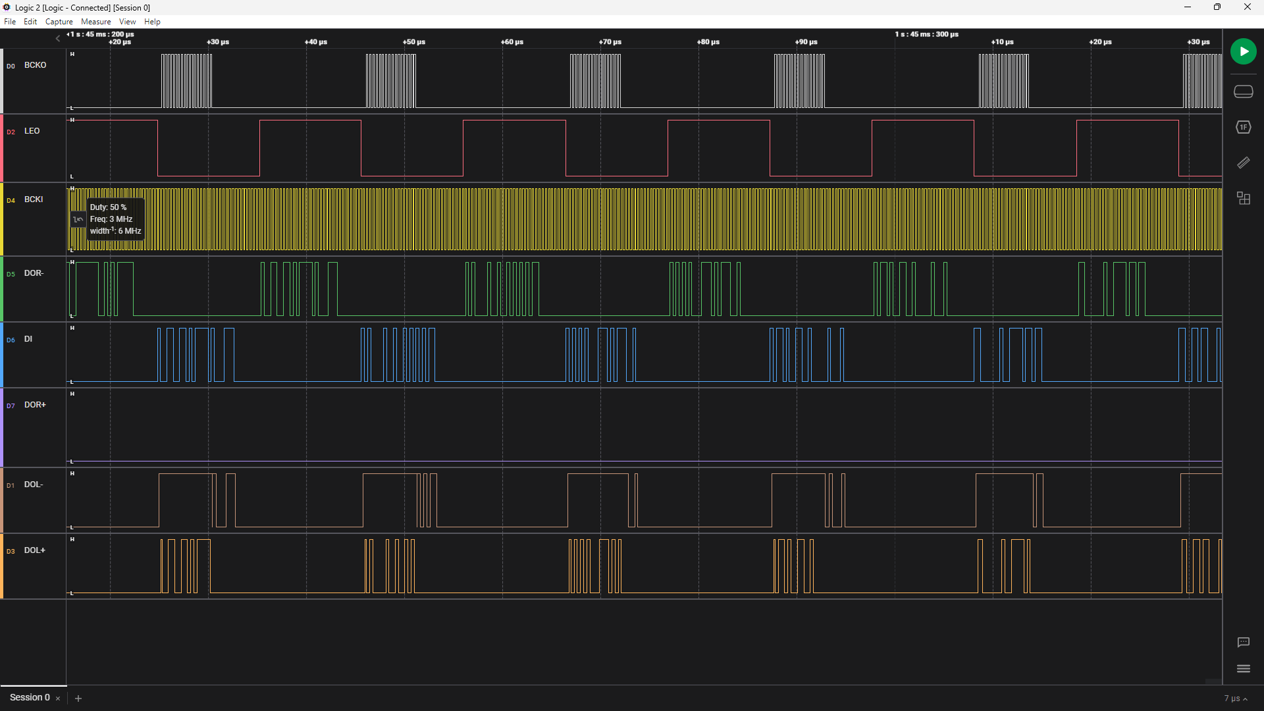
Task: Open the hamburger menu at bottom right
Action: (1243, 669)
